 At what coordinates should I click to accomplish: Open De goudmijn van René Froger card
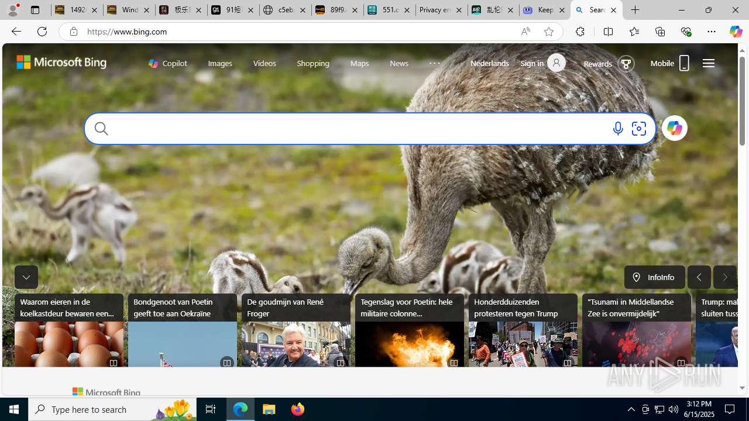click(296, 330)
